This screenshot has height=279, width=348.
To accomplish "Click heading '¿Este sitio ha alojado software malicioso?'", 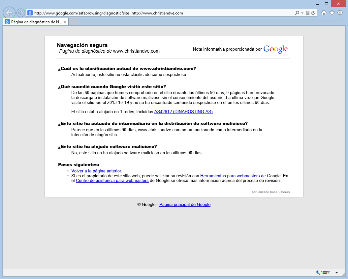I will tap(108, 147).
